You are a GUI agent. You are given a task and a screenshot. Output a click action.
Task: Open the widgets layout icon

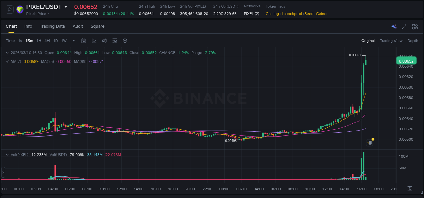[414, 26]
